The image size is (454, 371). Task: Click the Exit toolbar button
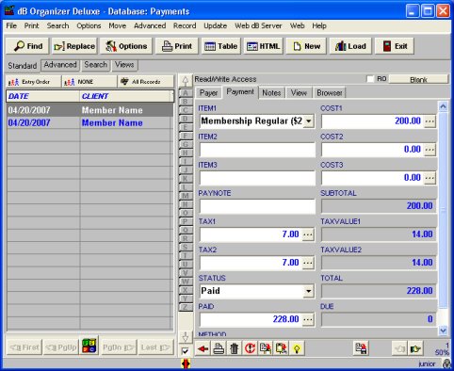pyautogui.click(x=395, y=46)
